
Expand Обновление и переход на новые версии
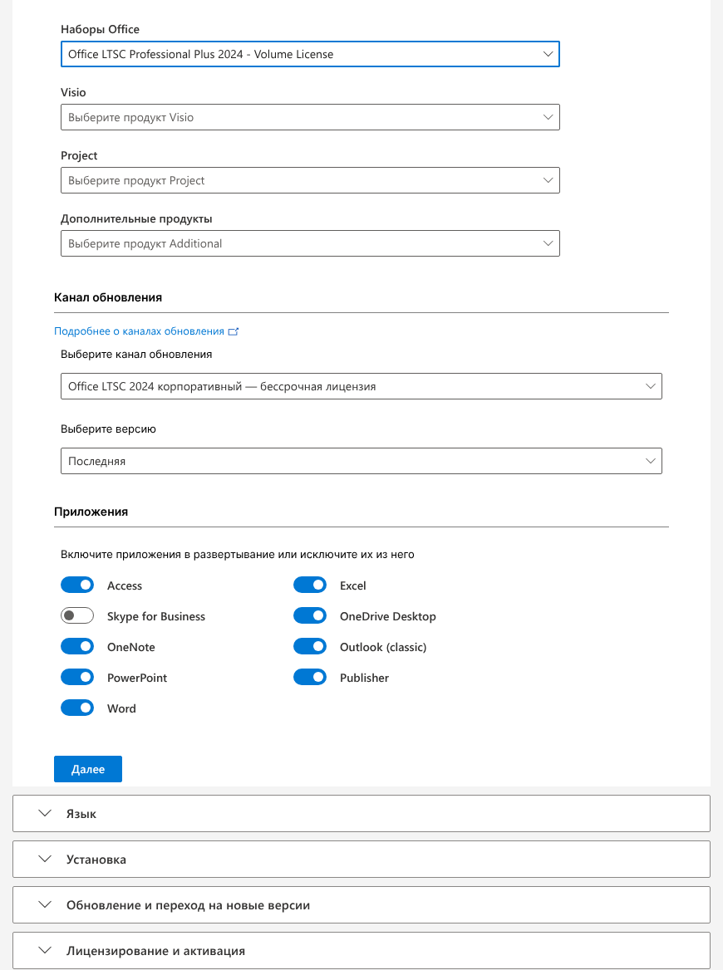click(361, 905)
